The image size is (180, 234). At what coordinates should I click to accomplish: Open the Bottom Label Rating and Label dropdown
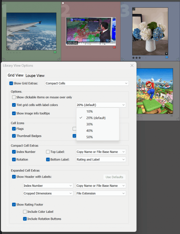coord(101,159)
